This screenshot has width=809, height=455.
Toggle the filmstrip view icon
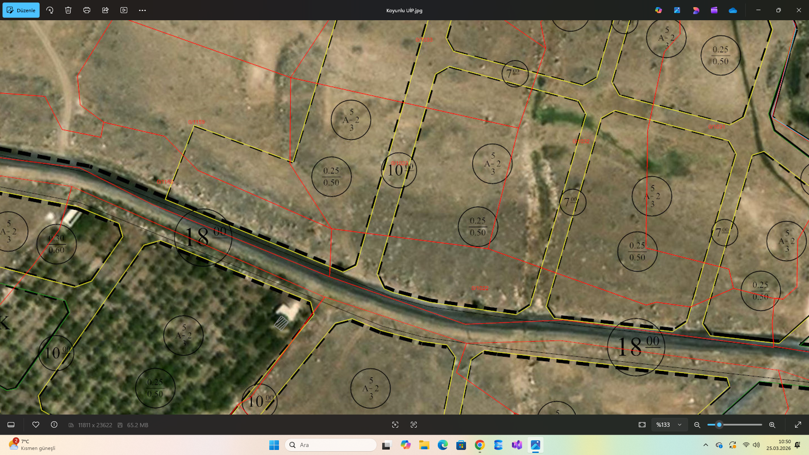click(11, 425)
